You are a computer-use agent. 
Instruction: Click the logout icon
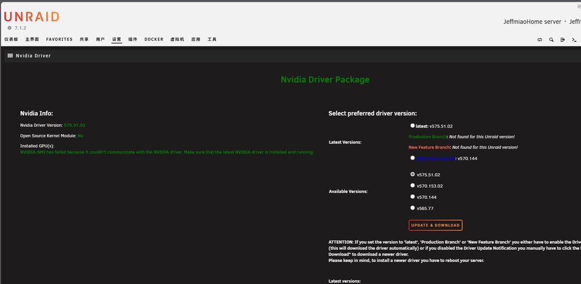(x=562, y=39)
